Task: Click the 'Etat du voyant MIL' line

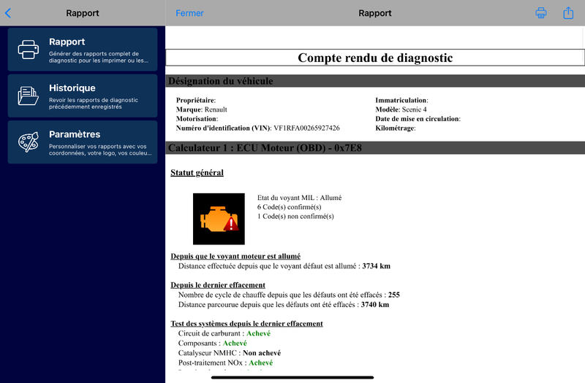Action: point(299,197)
